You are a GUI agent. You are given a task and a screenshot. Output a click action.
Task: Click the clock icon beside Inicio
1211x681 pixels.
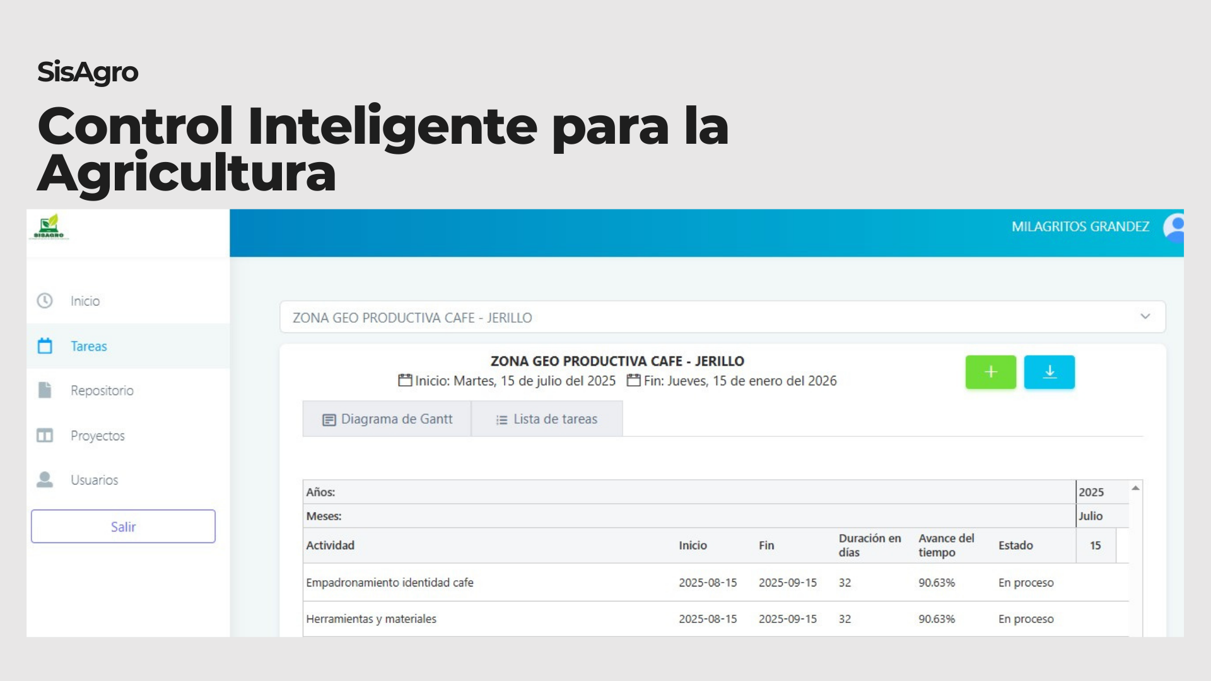click(45, 301)
